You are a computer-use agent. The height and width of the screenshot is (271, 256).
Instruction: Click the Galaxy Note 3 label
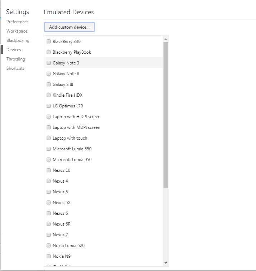[66, 63]
